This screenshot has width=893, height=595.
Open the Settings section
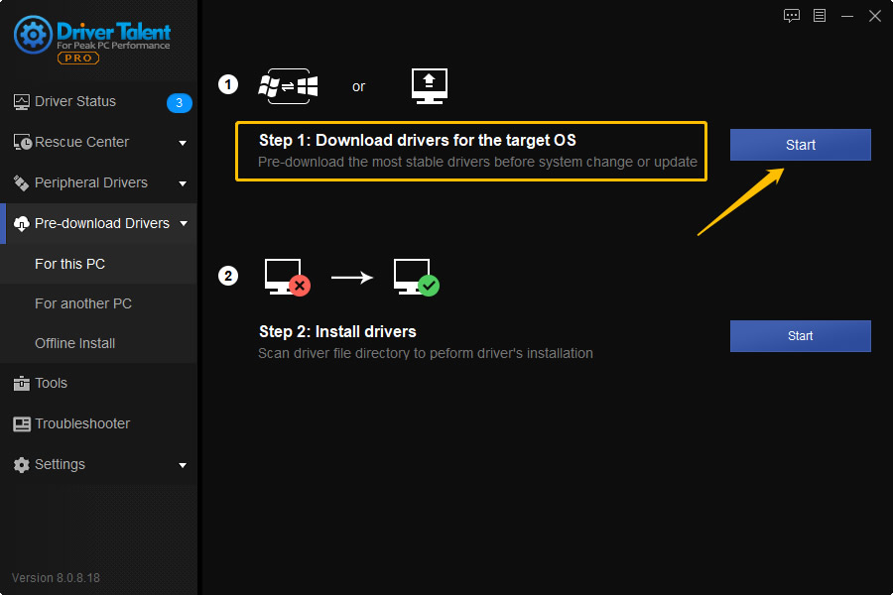pos(98,465)
